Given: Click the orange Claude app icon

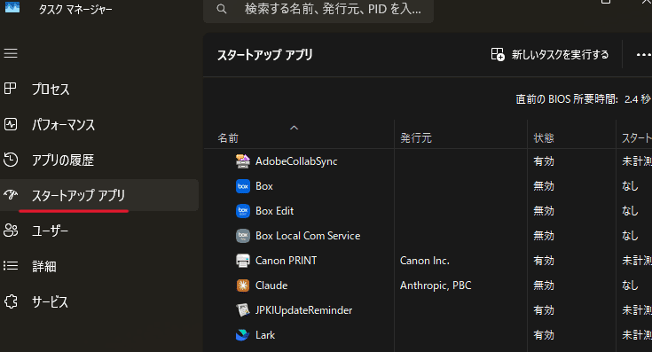Looking at the screenshot, I should point(243,286).
